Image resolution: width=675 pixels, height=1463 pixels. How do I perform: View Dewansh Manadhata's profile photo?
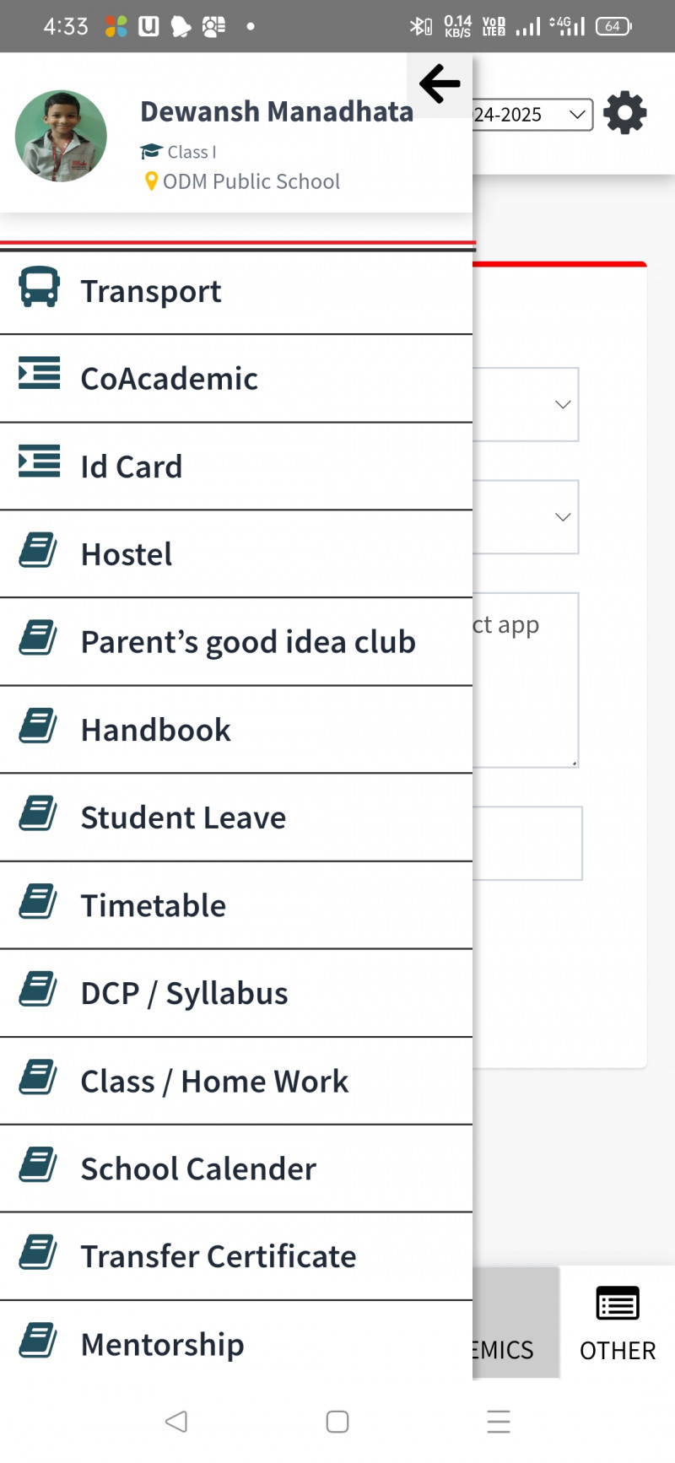click(61, 136)
